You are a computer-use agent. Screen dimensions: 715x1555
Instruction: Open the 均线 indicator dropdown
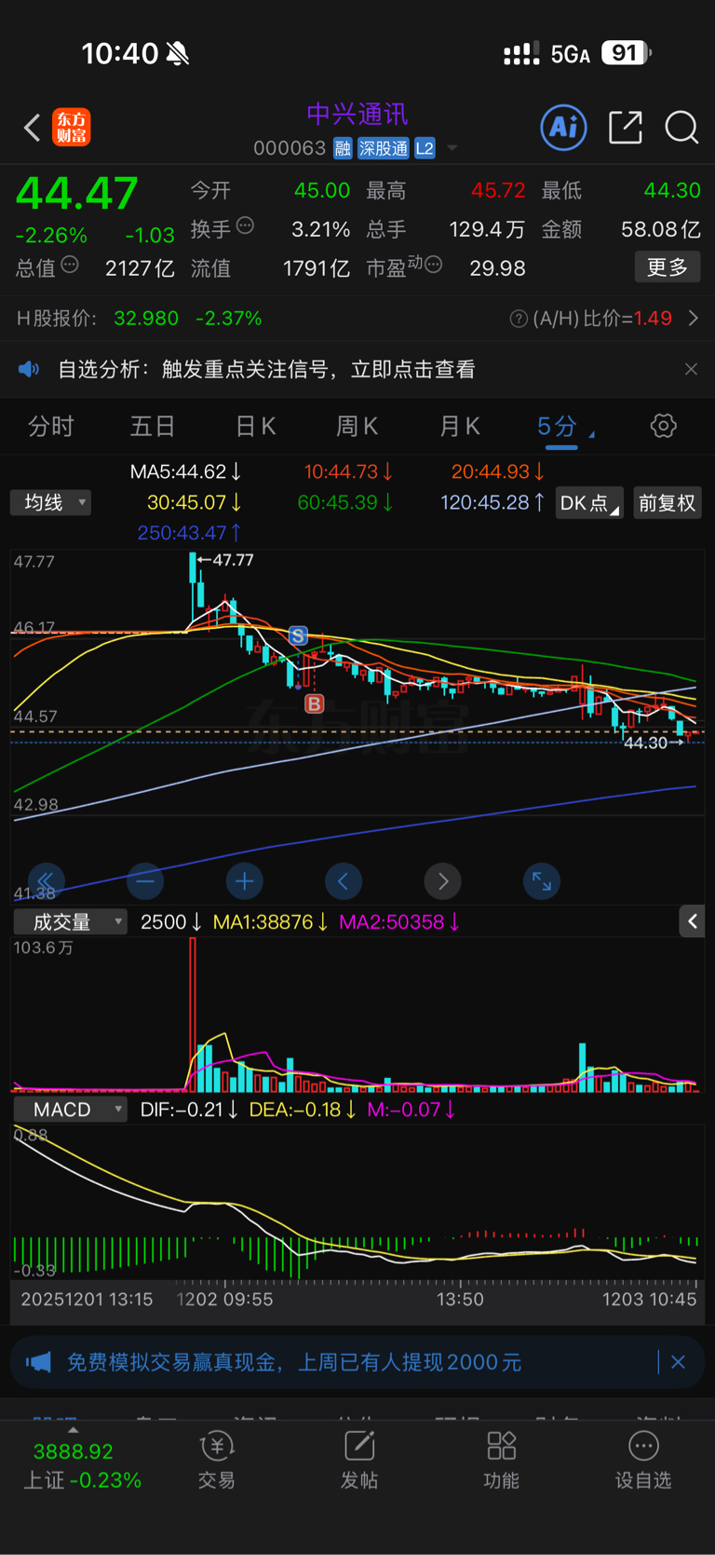[51, 503]
